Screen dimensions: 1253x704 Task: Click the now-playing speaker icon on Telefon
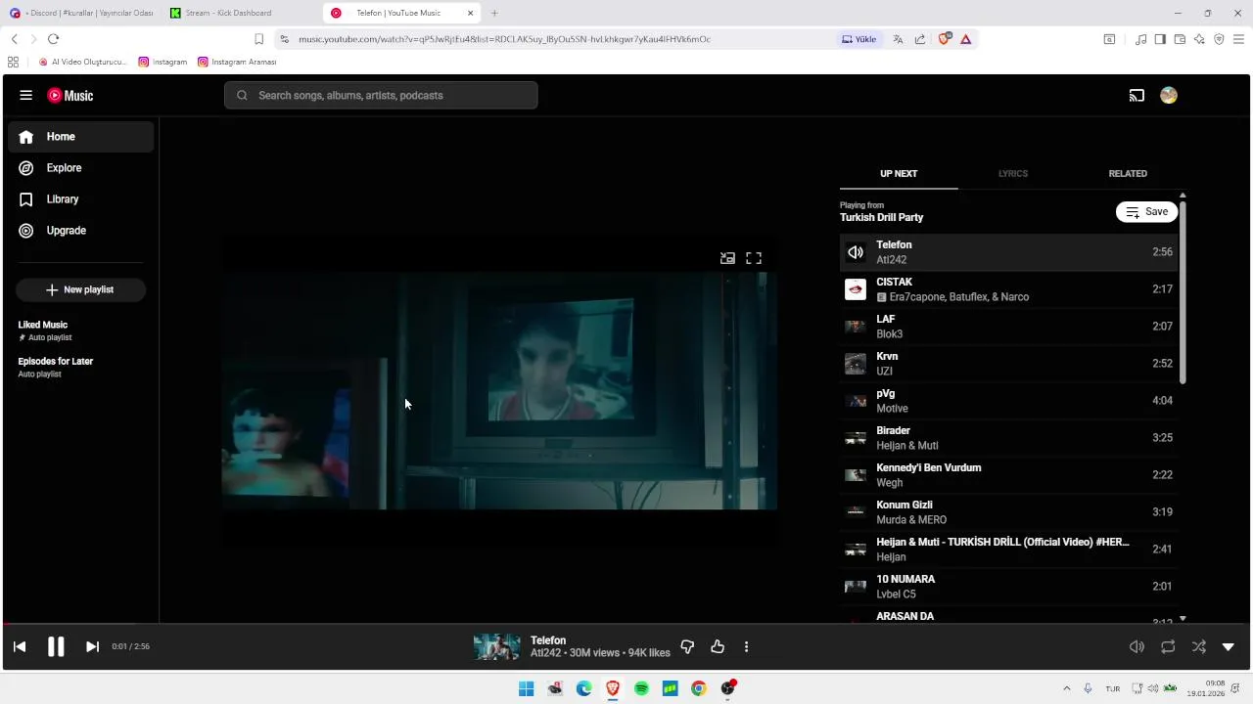(856, 252)
